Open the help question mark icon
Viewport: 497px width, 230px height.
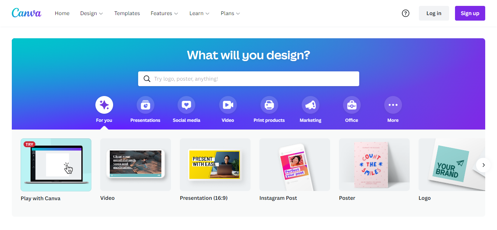pyautogui.click(x=406, y=13)
